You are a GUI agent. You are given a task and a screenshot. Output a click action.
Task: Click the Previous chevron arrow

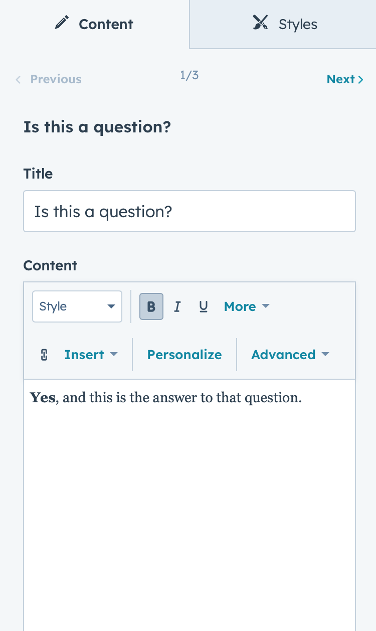(18, 79)
